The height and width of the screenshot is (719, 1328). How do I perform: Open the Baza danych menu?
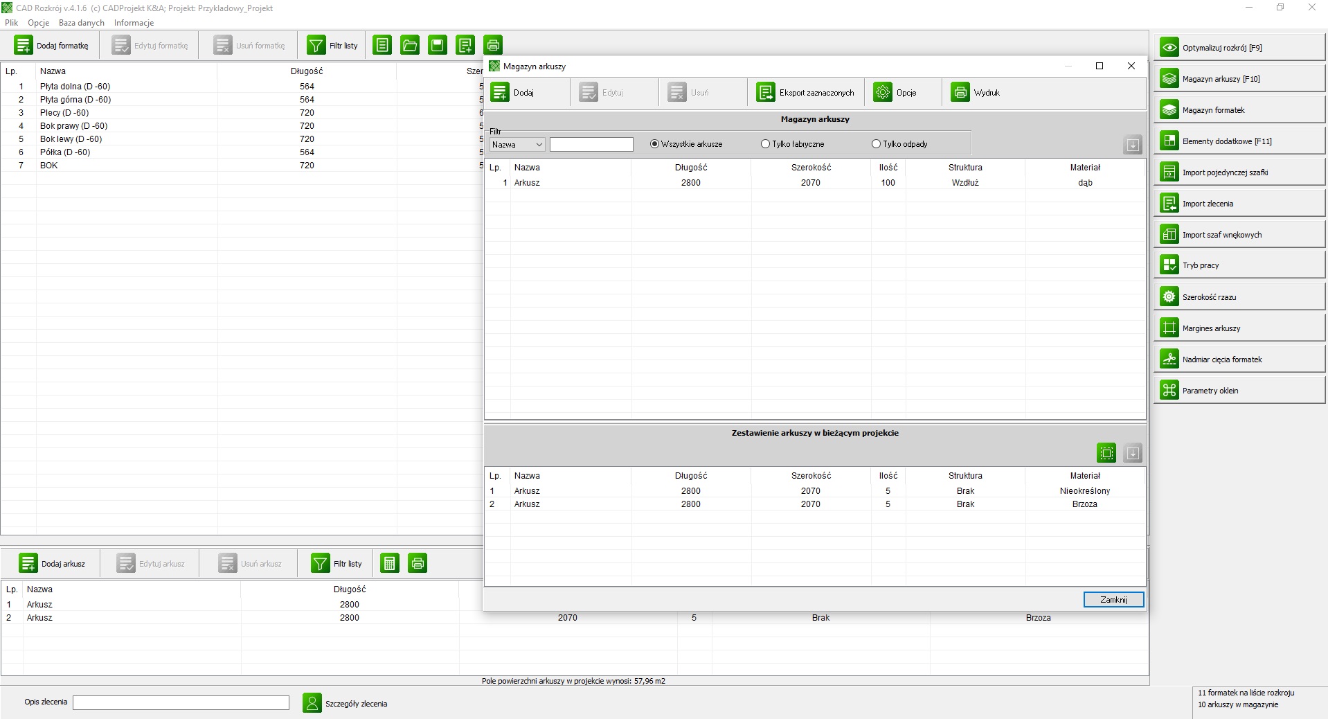[81, 23]
